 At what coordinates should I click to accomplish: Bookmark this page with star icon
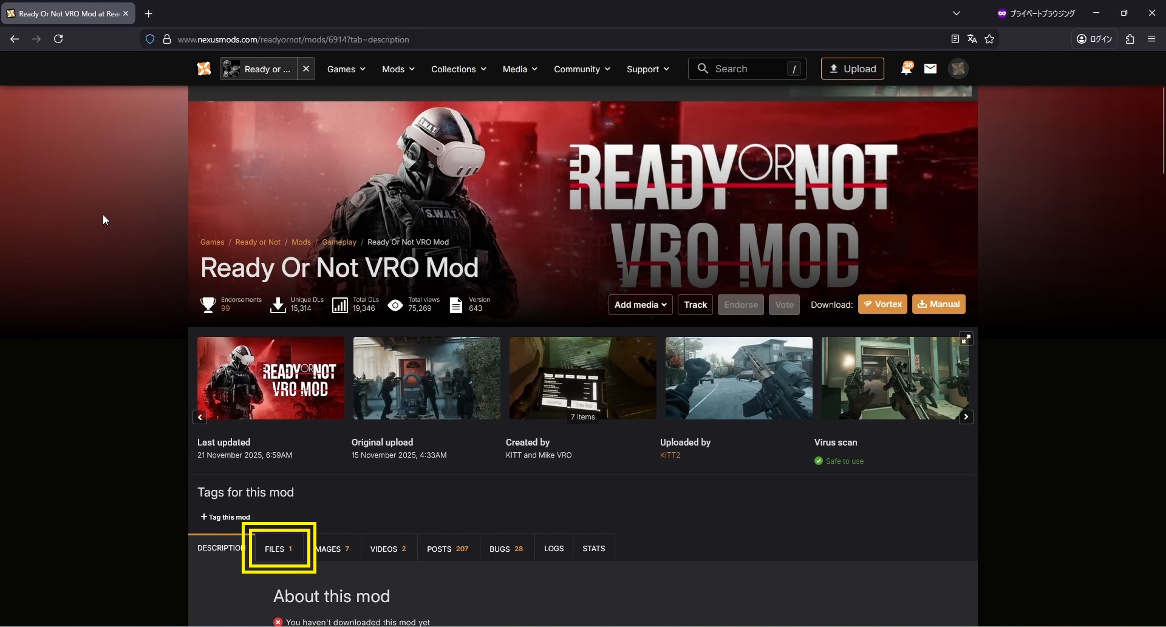click(989, 39)
